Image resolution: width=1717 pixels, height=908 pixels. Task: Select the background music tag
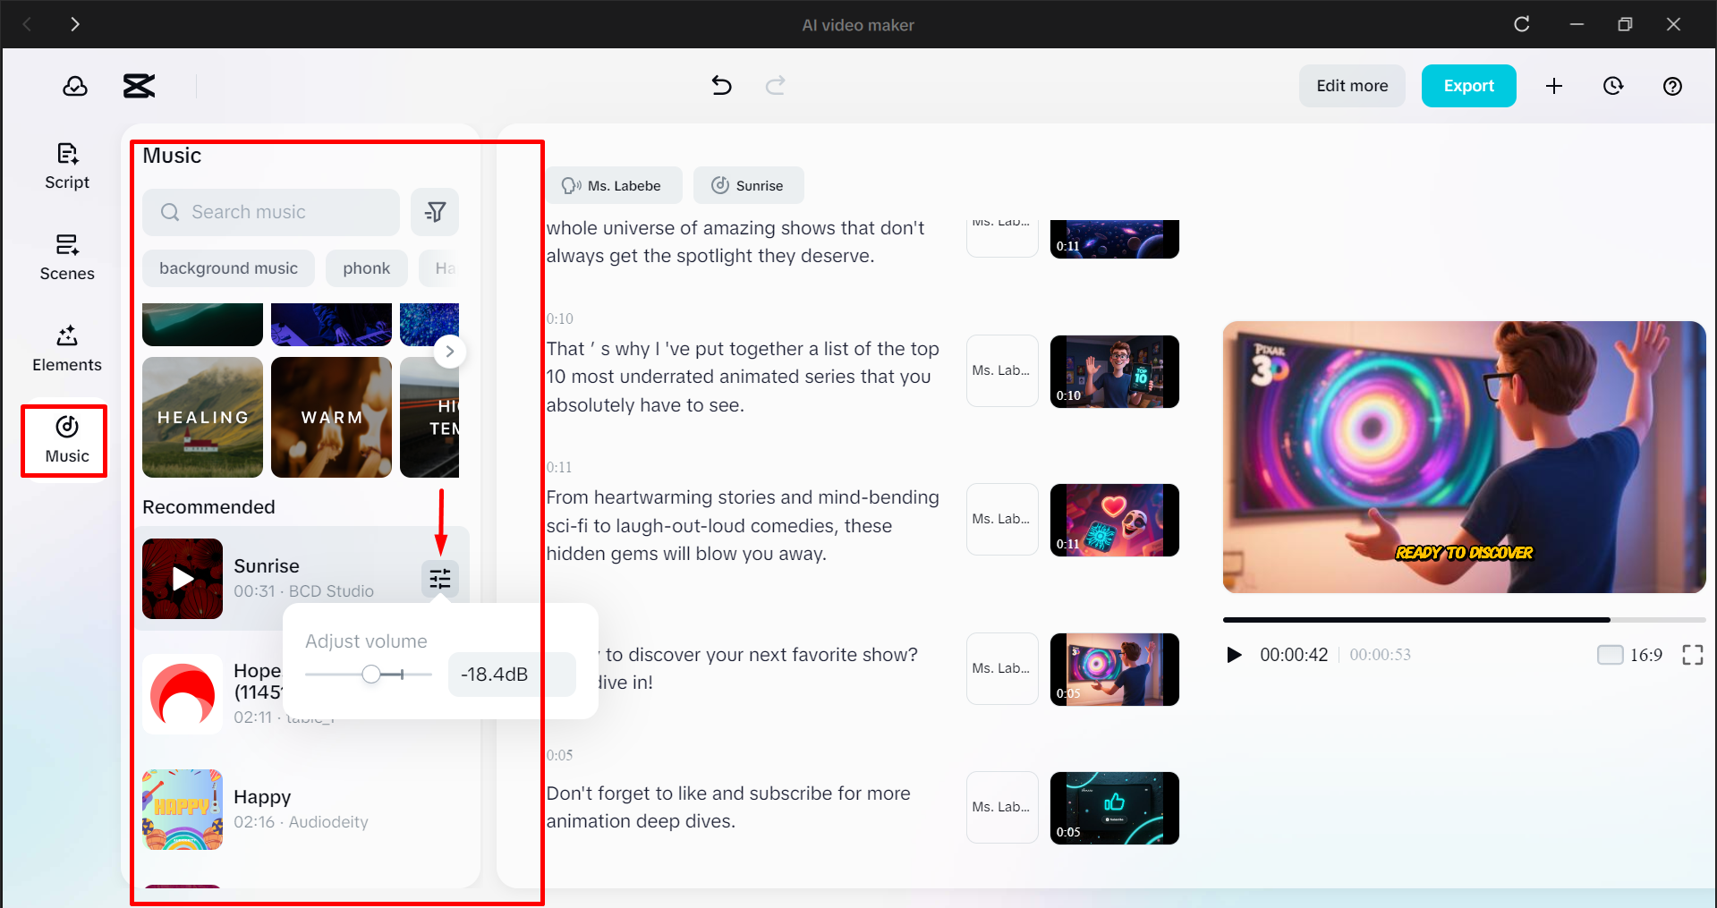[228, 267]
